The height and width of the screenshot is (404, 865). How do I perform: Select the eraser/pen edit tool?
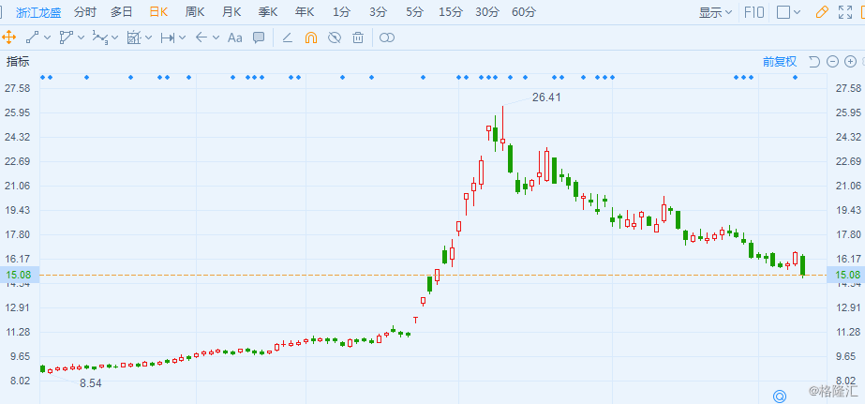click(286, 37)
